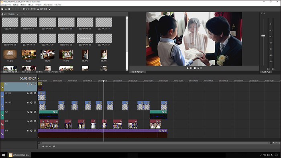Click timeline scrollbar right arrow
281x158 pixels.
click(x=271, y=143)
